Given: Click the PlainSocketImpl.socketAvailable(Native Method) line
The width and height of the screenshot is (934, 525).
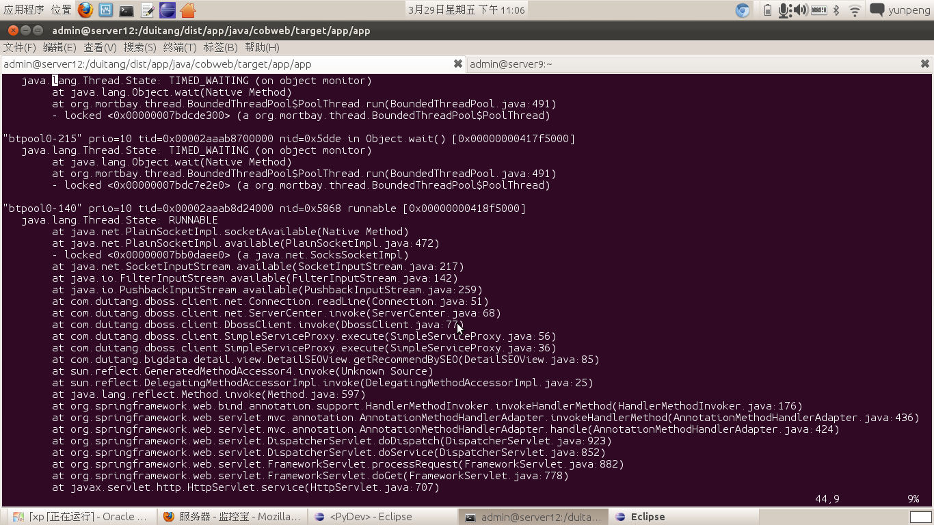Looking at the screenshot, I should click(230, 232).
